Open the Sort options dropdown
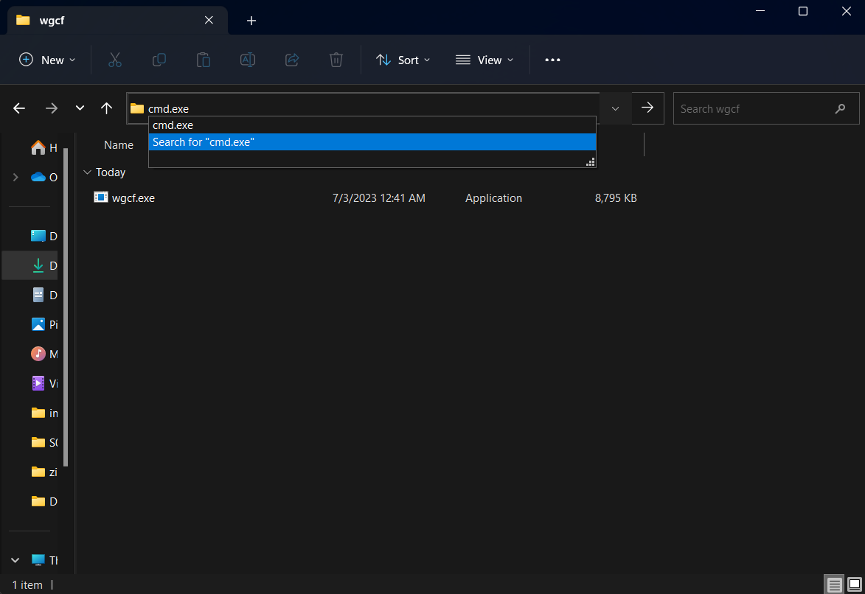Image resolution: width=865 pixels, height=594 pixels. (403, 60)
